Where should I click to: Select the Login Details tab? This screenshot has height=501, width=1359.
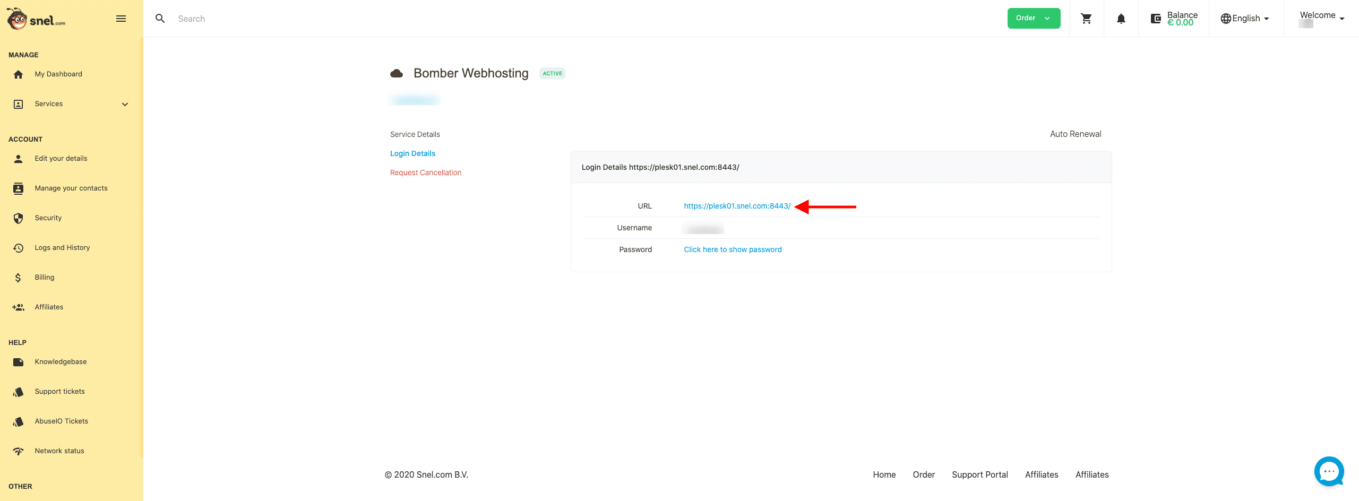coord(412,153)
